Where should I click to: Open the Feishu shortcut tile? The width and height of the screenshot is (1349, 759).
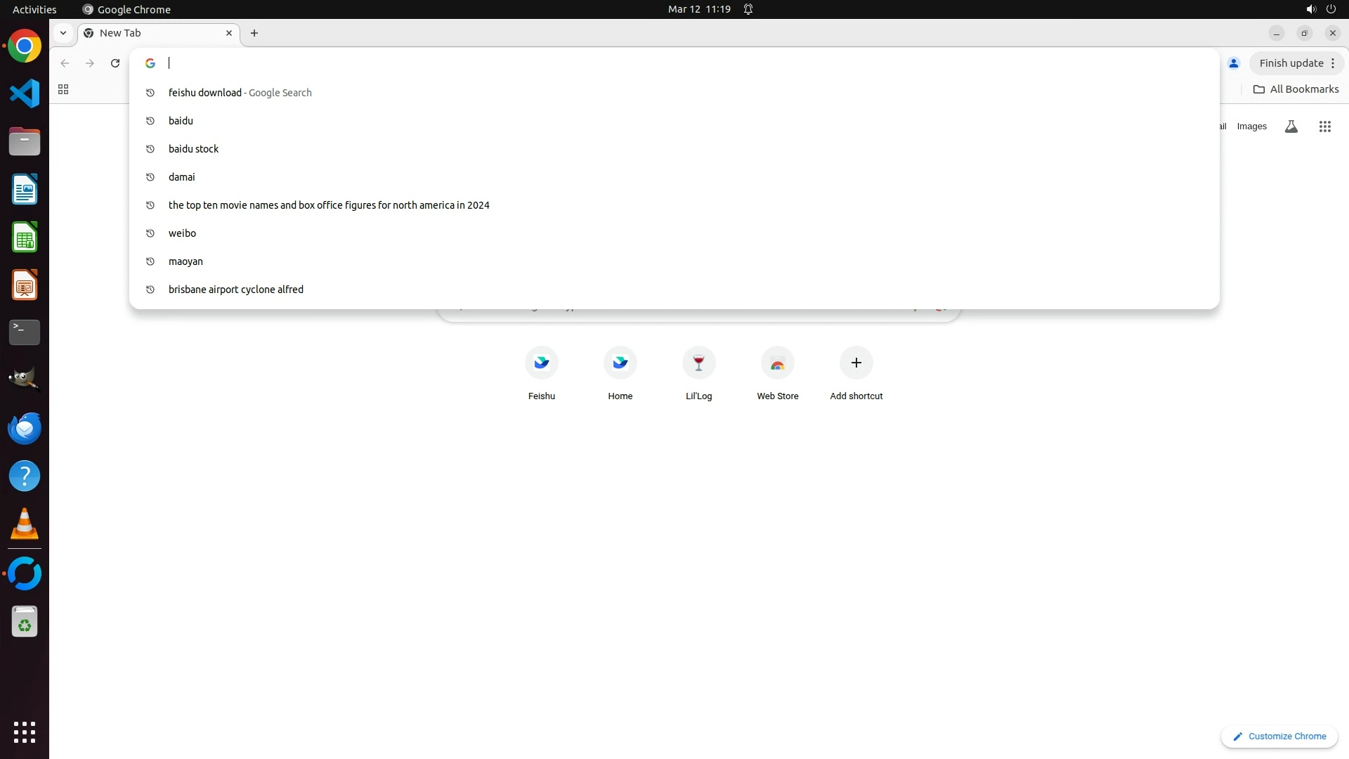point(541,363)
